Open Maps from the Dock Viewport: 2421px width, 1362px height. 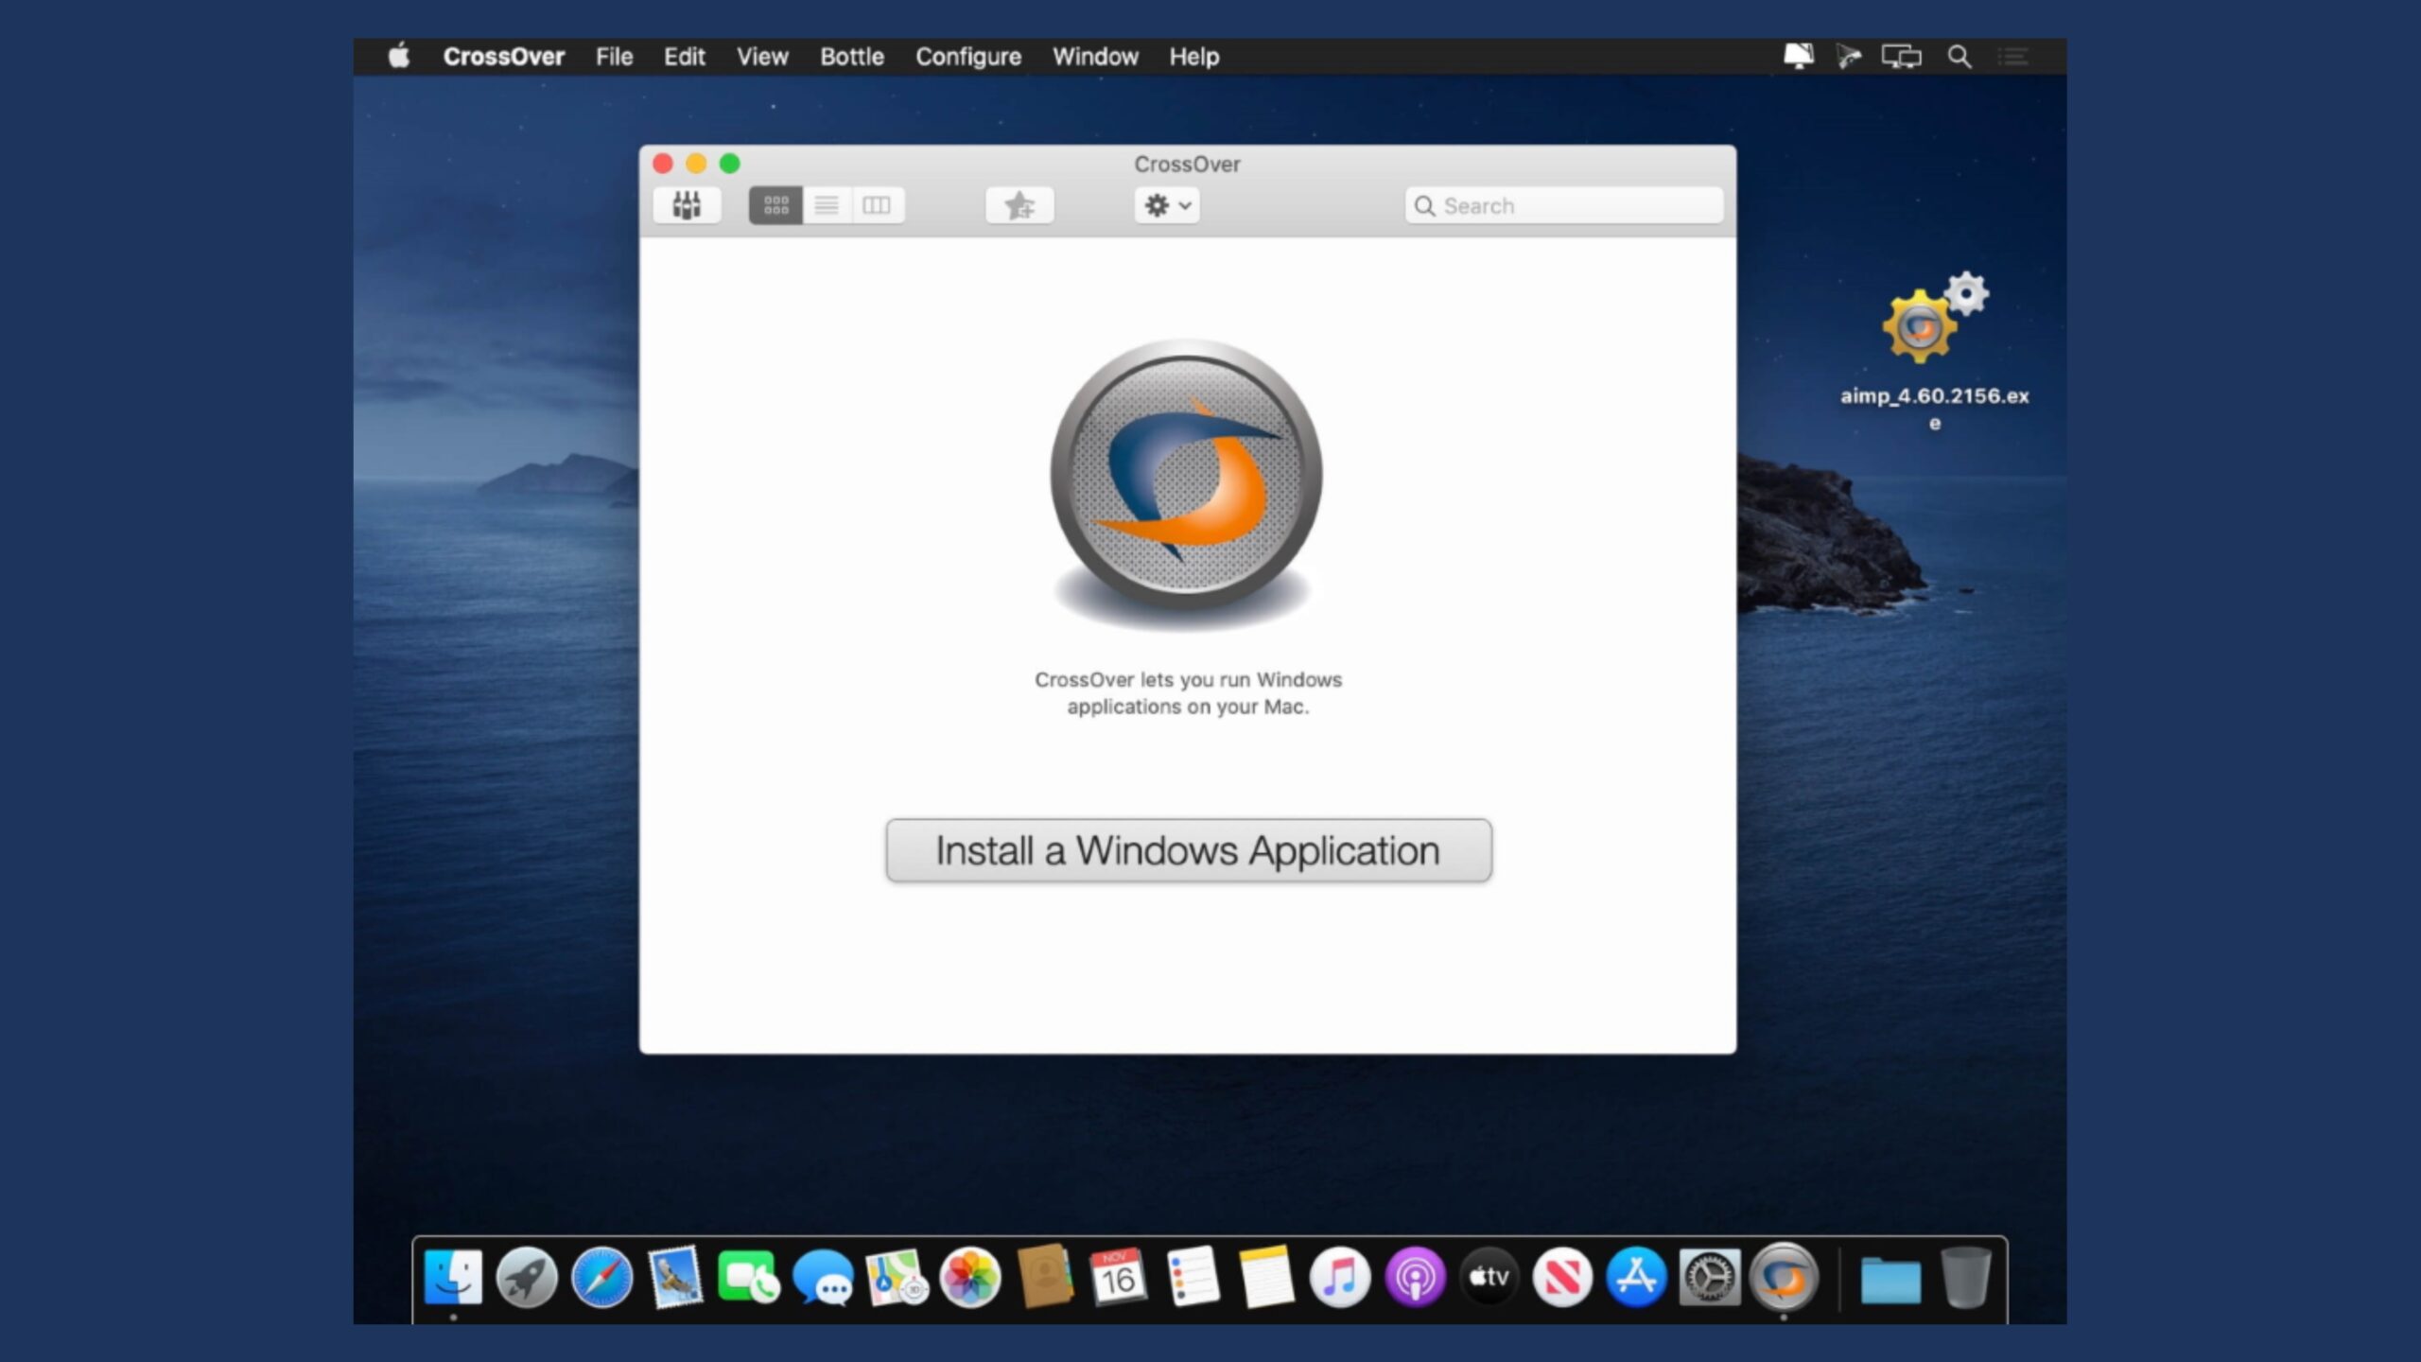(x=896, y=1277)
